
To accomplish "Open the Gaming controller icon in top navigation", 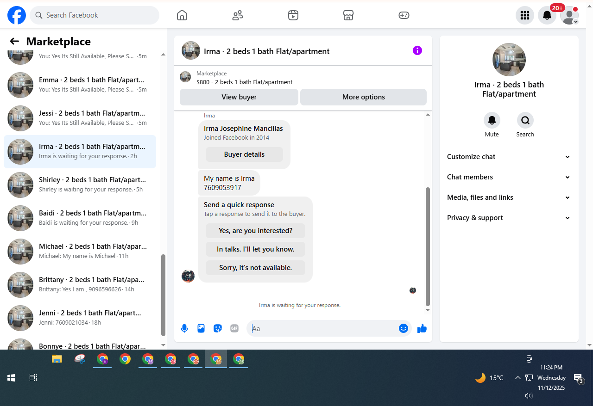I will click(404, 15).
